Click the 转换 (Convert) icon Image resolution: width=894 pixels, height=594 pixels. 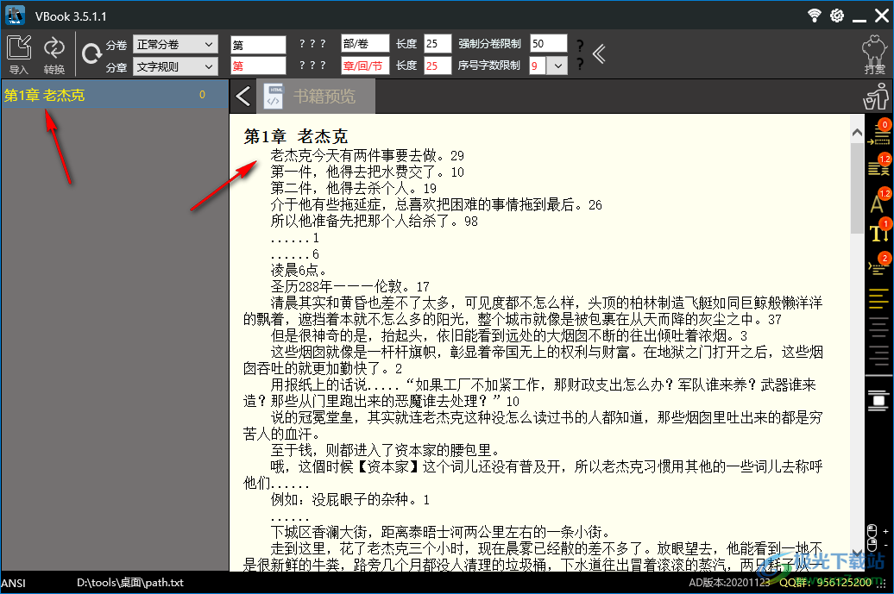[54, 46]
